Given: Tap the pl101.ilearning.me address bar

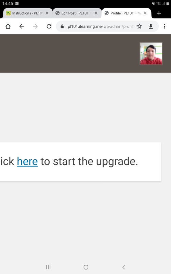Looking at the screenshot, I should click(100, 26).
